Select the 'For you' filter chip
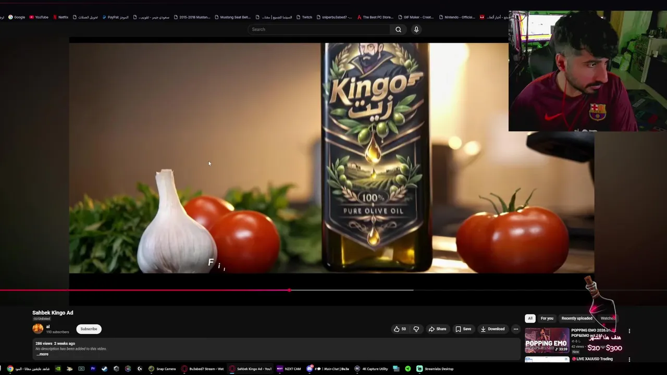The width and height of the screenshot is (667, 375). point(547,318)
